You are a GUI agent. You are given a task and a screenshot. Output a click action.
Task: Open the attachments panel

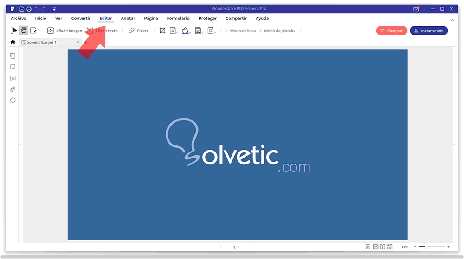[13, 89]
